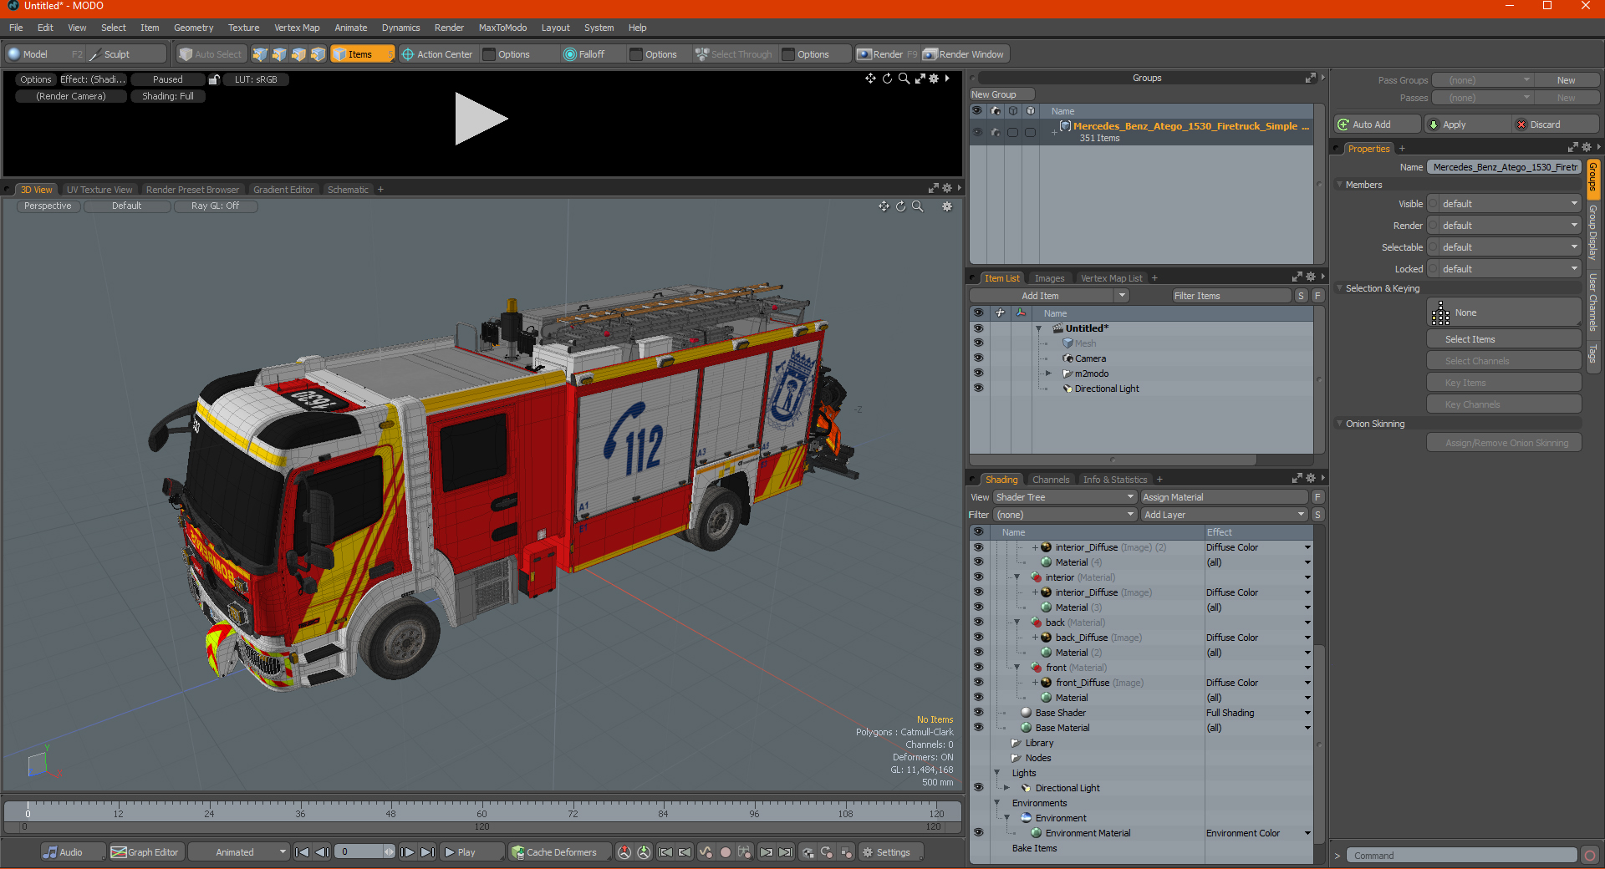Click the Play button
The height and width of the screenshot is (869, 1605).
pyautogui.click(x=471, y=852)
